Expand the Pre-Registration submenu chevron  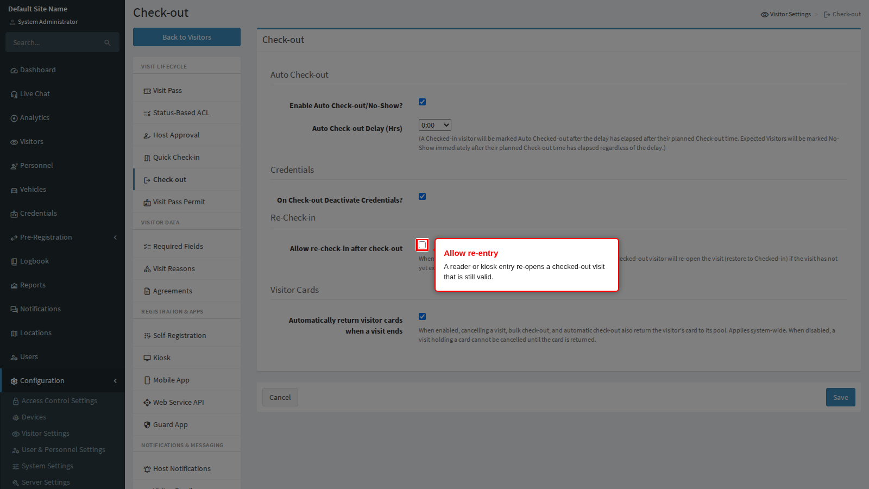click(x=115, y=237)
